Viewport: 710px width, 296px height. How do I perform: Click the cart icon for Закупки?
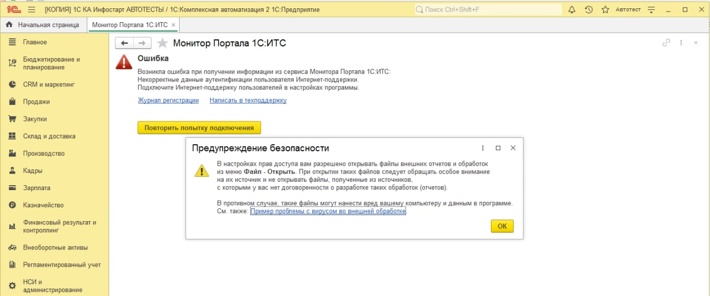pos(12,119)
